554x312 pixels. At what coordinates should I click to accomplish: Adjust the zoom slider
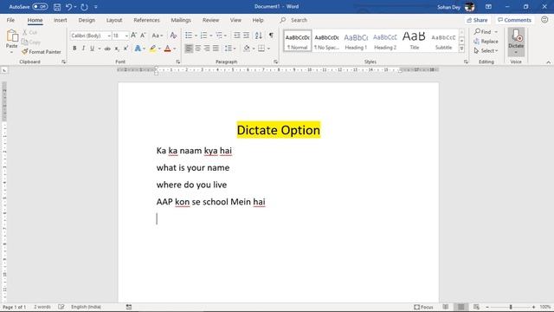point(511,307)
